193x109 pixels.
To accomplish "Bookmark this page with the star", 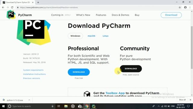I will pos(180,7).
